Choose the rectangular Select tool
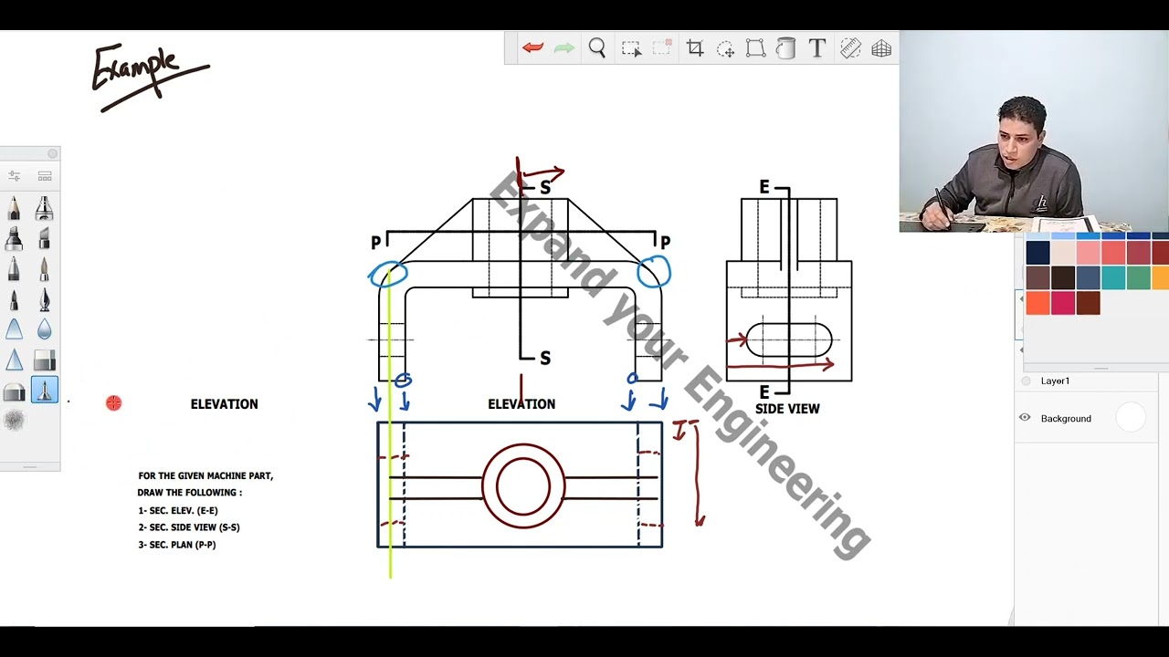Image resolution: width=1169 pixels, height=657 pixels. pos(631,48)
